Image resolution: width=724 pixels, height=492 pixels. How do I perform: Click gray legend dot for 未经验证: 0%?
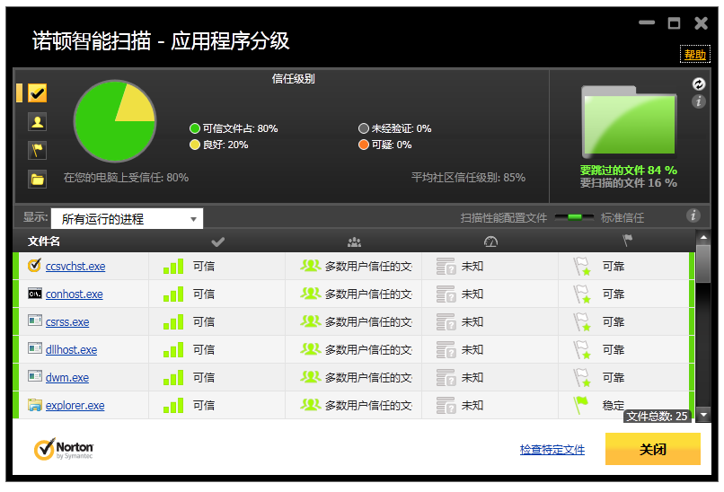[364, 128]
